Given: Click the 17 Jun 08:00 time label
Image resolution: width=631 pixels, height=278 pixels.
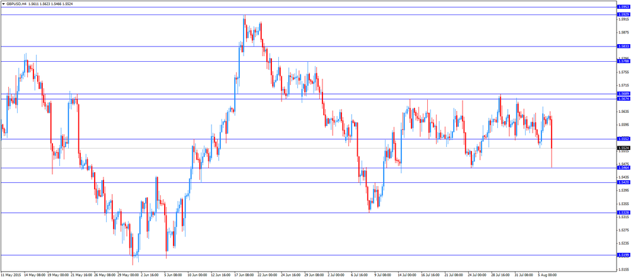Looking at the screenshot, I should click(244, 275).
